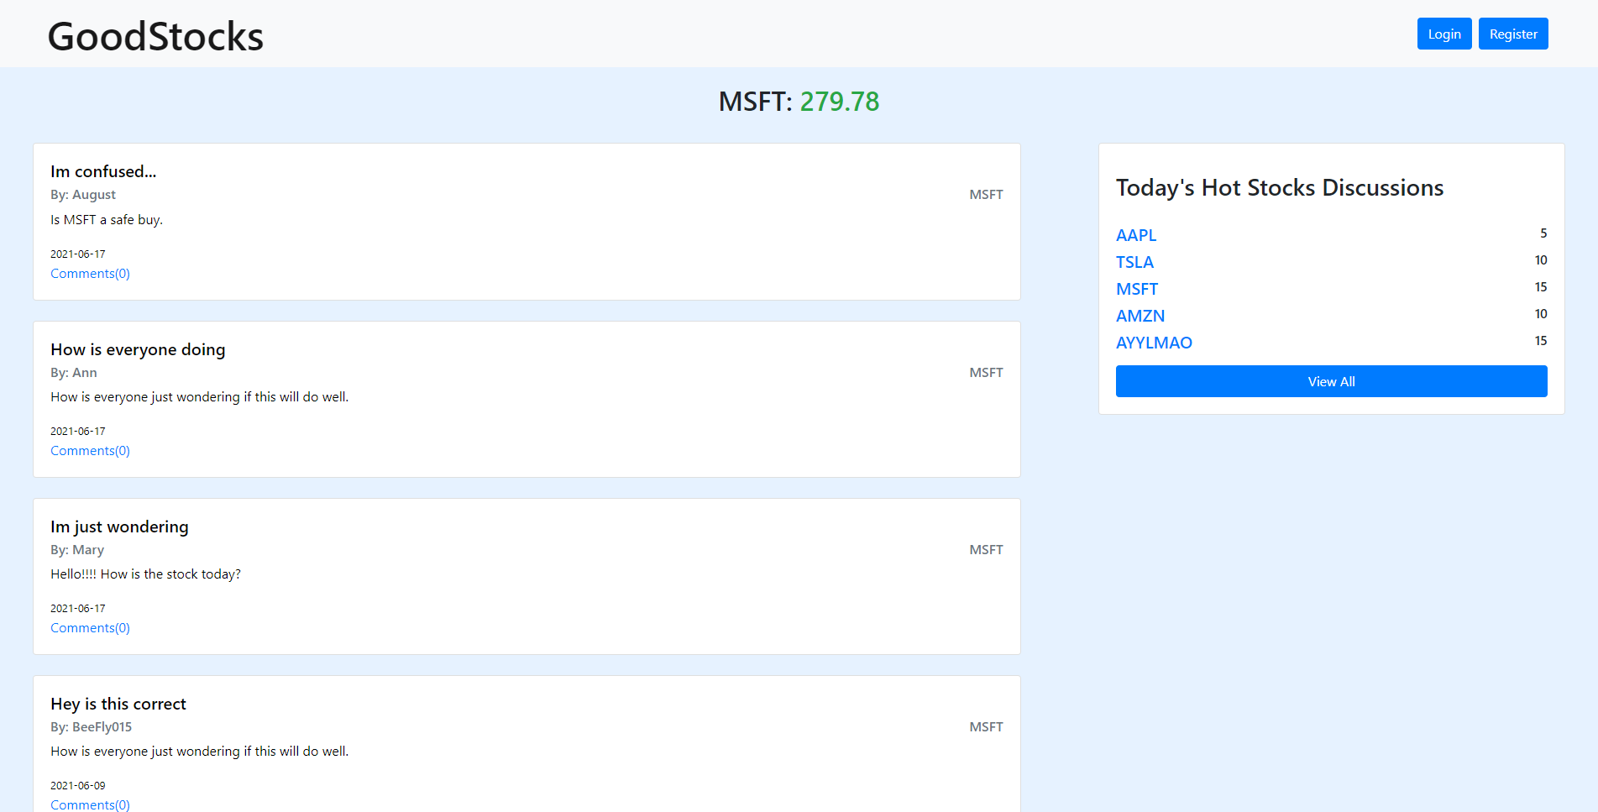This screenshot has height=812, width=1598.
Task: Open the GoodStocks home logo
Action: pos(155,36)
